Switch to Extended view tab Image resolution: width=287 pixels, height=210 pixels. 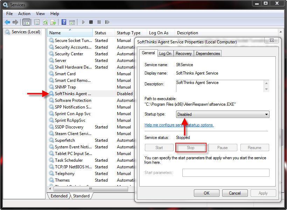coord(59,196)
